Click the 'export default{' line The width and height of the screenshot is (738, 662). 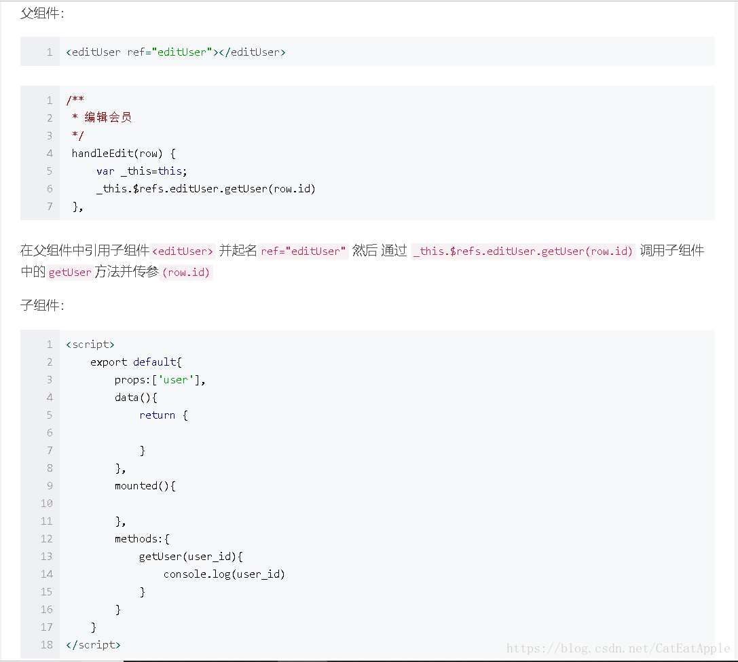[136, 362]
